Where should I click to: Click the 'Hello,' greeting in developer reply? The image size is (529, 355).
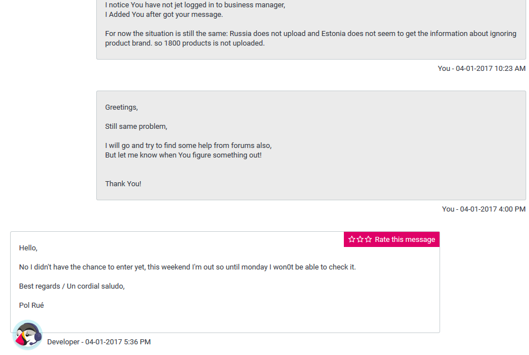click(x=28, y=248)
